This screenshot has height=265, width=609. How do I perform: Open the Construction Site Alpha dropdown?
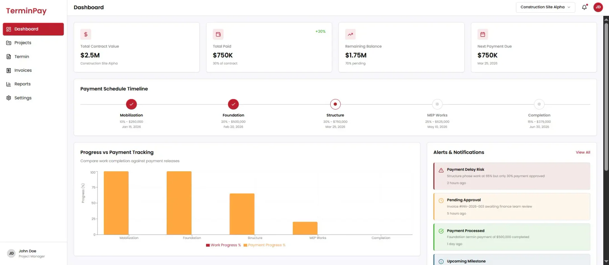[x=545, y=7]
